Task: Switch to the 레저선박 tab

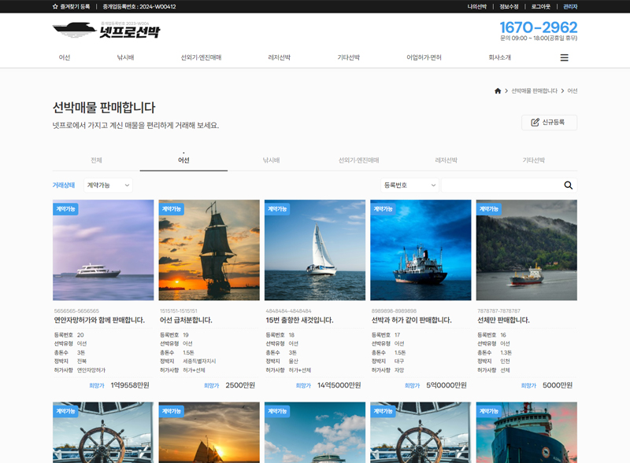Action: click(446, 160)
